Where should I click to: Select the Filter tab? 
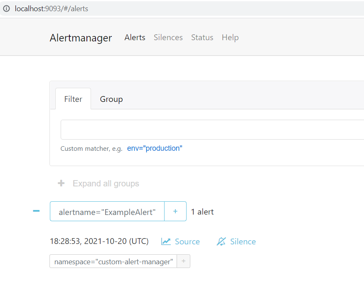click(73, 99)
